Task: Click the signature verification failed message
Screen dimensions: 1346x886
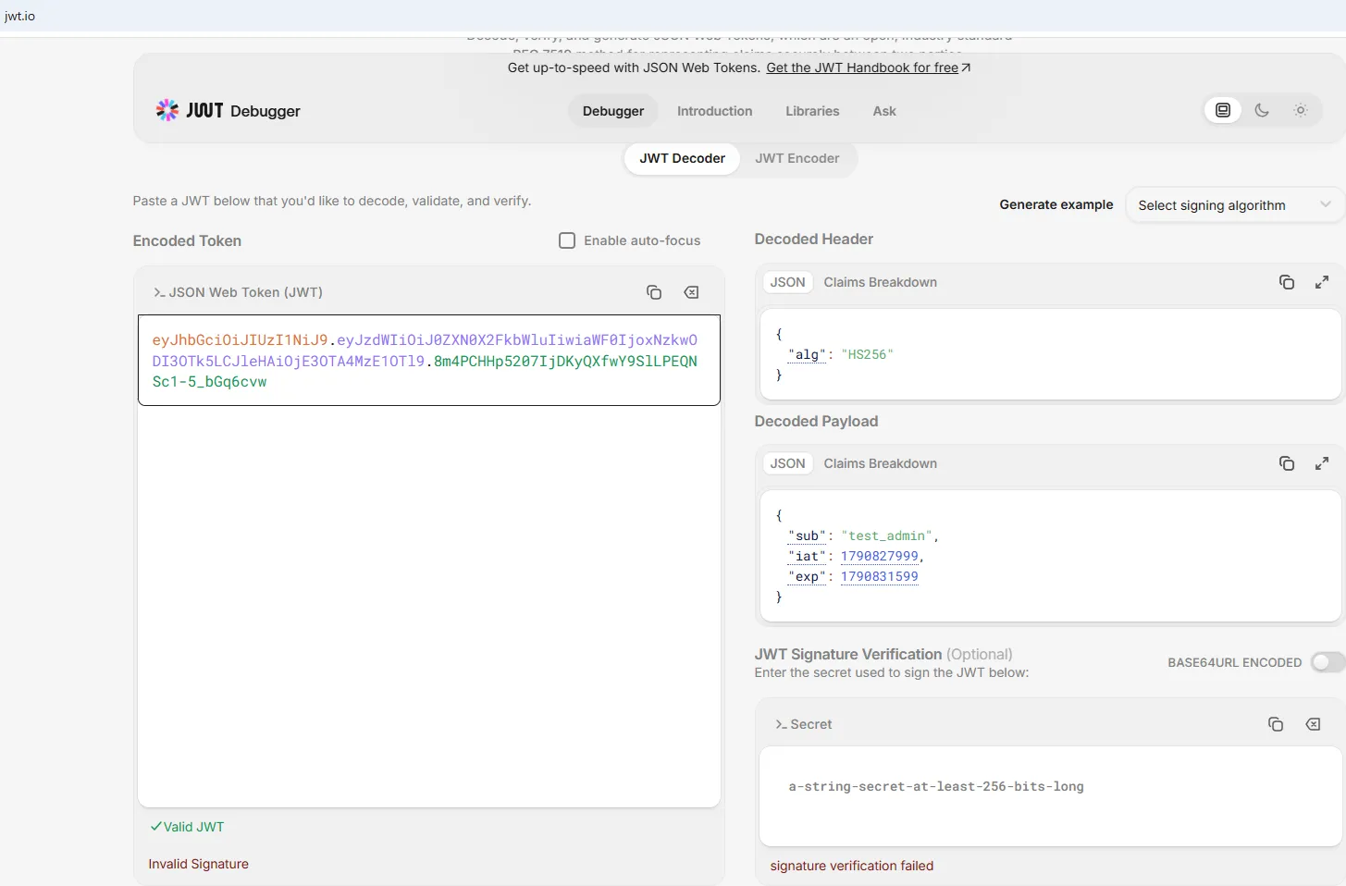Action: [x=852, y=866]
